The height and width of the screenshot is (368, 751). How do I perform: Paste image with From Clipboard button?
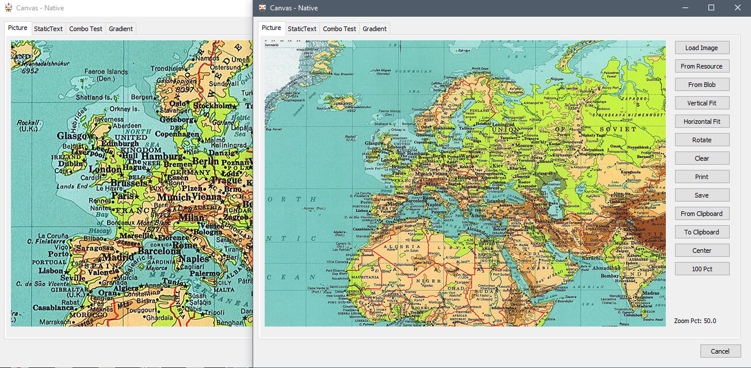tap(702, 214)
